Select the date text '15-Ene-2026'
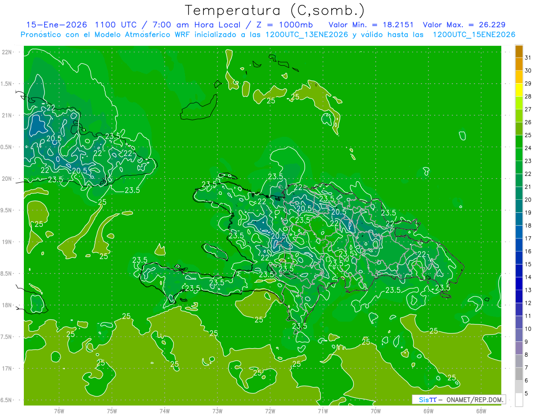540x417 pixels. pos(57,25)
